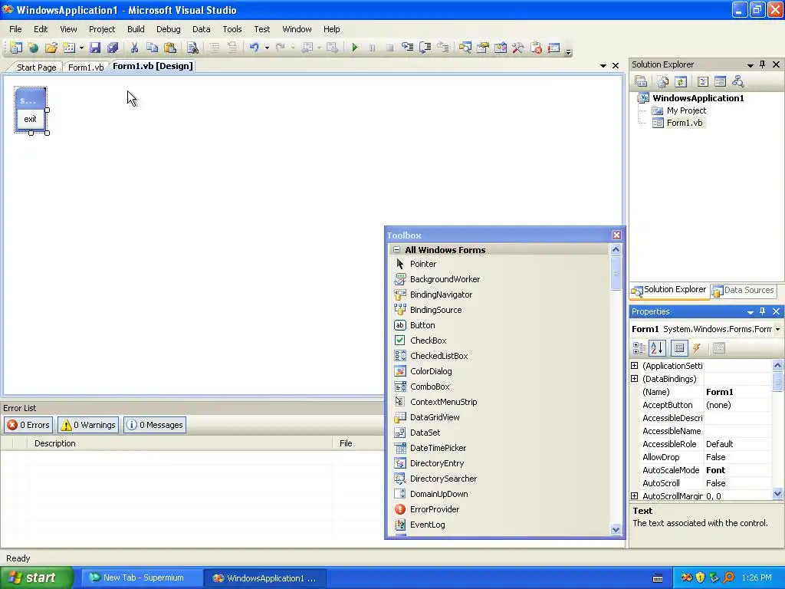Viewport: 785px width, 589px height.
Task: Switch to the Start Page tab
Action: pos(36,67)
